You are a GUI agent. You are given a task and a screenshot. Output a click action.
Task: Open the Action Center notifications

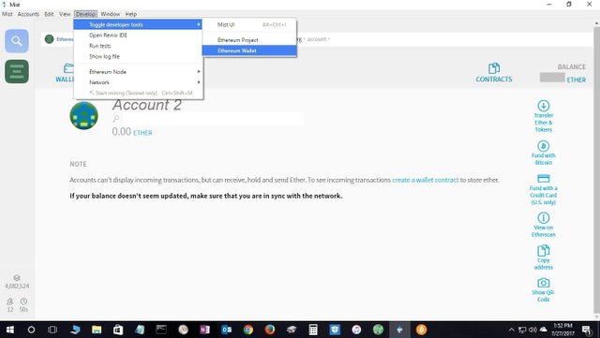[x=587, y=330]
